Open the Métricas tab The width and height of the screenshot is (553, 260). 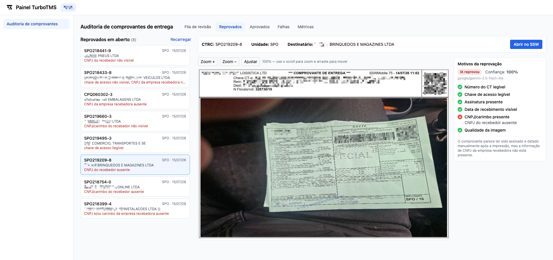tap(305, 27)
